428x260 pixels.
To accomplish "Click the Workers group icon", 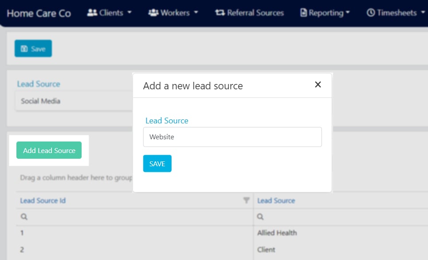I will [153, 12].
